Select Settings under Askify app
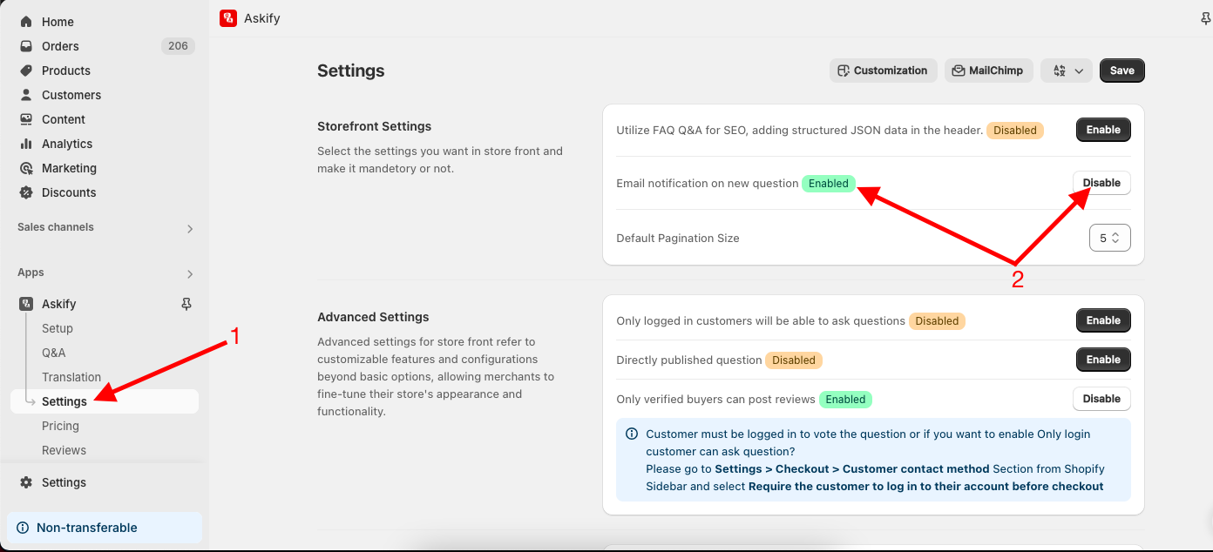The width and height of the screenshot is (1213, 552). [x=105, y=401]
